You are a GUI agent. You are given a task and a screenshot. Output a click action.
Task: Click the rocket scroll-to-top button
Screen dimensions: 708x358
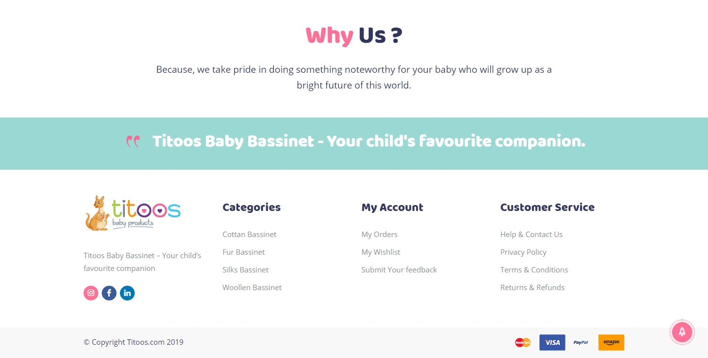point(682,332)
